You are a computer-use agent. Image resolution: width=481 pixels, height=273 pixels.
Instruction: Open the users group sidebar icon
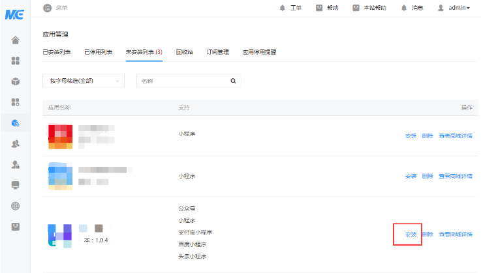coord(15,143)
